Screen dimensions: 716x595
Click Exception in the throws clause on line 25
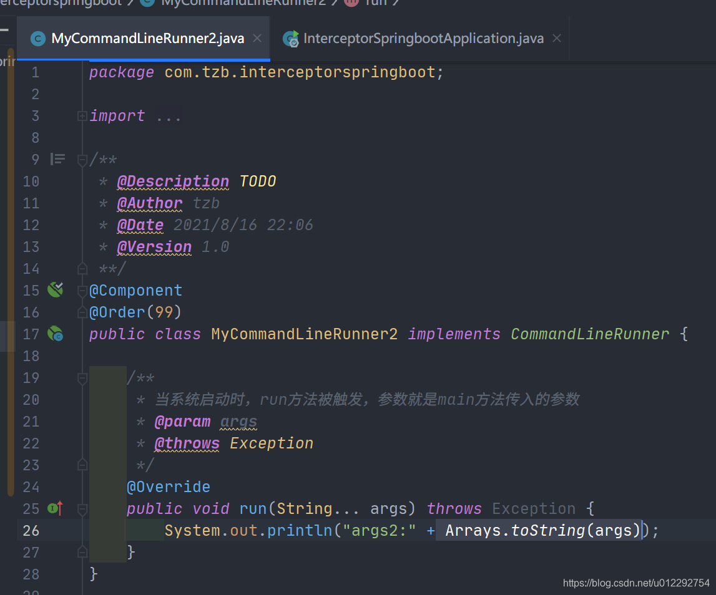[534, 509]
